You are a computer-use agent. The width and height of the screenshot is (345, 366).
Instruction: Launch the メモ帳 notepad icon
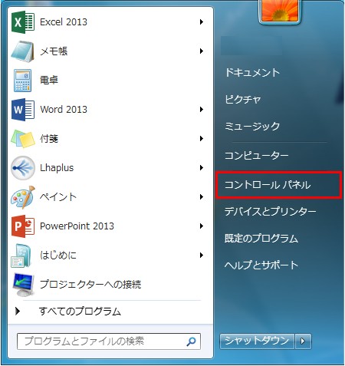[x=22, y=51]
